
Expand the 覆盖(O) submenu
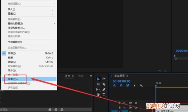[29, 14]
